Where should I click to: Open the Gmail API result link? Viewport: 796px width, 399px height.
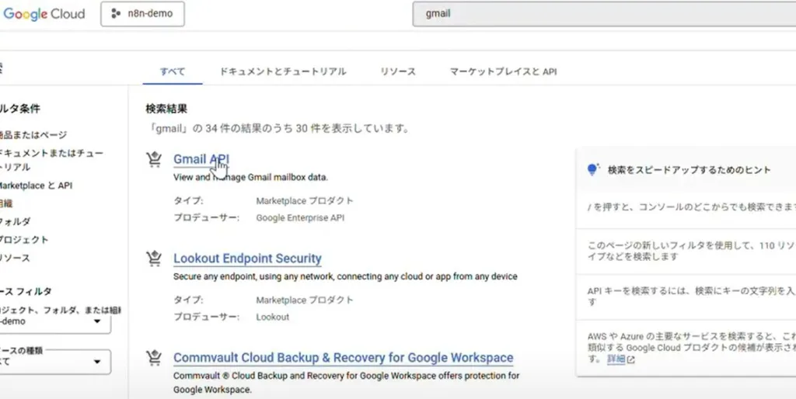pyautogui.click(x=201, y=159)
